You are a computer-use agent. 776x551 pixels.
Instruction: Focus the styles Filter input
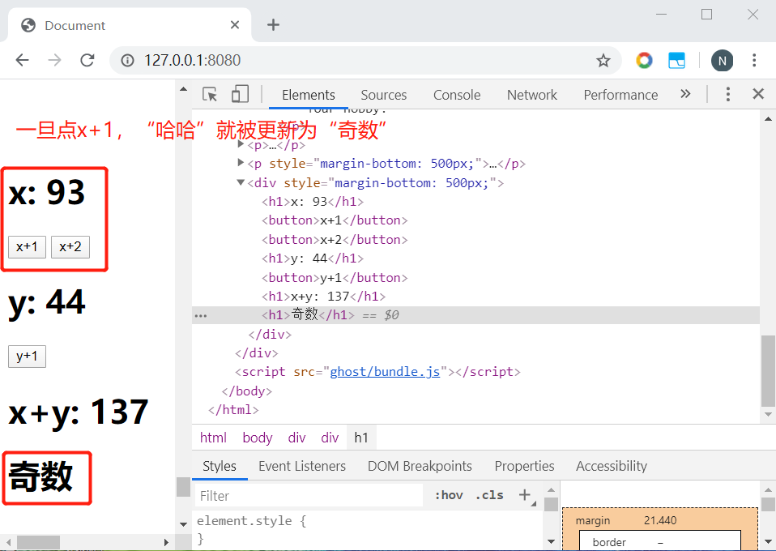(x=309, y=496)
